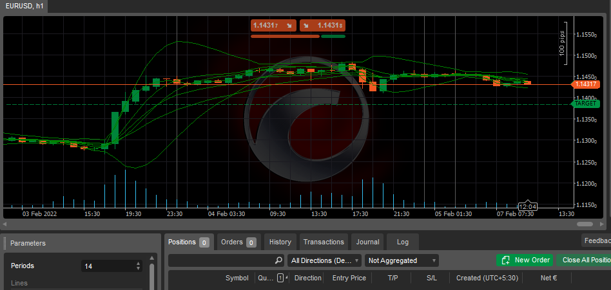The width and height of the screenshot is (611, 290).
Task: Switch to the Orders tab
Action: 239,242
